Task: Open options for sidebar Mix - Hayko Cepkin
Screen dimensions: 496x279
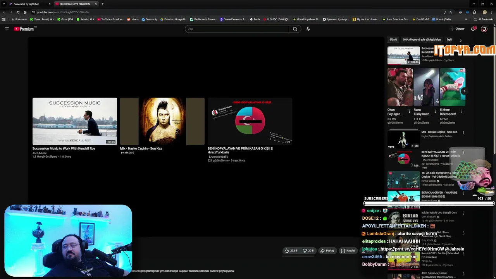Action: tap(464, 133)
